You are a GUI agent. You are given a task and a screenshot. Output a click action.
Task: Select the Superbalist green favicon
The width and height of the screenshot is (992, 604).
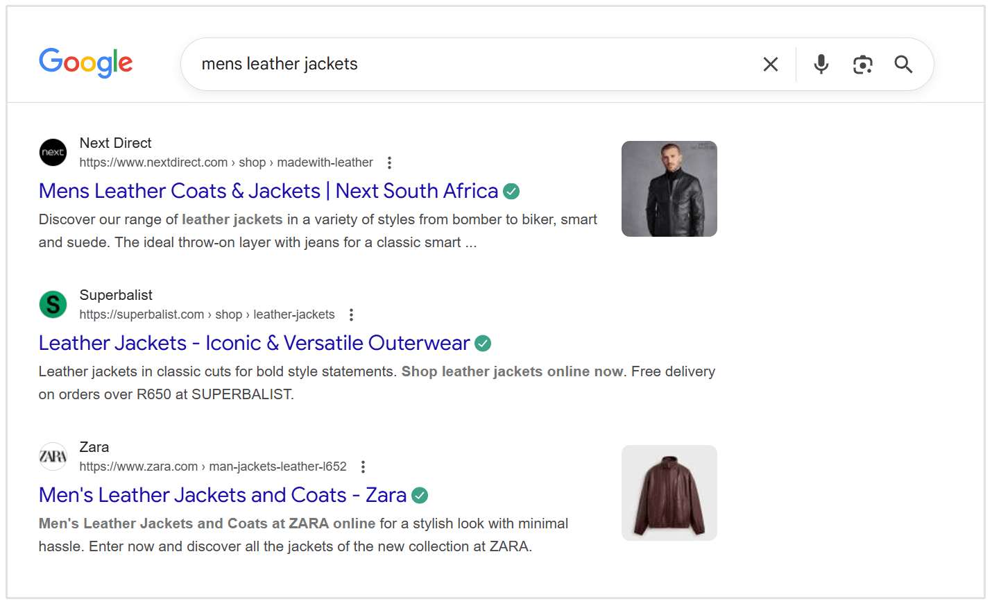click(53, 304)
